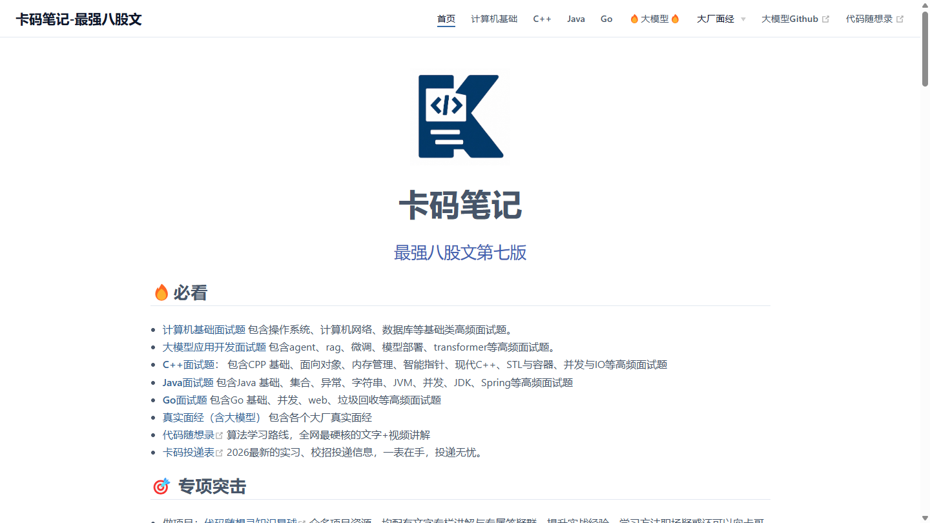
Task: Open the Java面试题 list link
Action: point(188,383)
